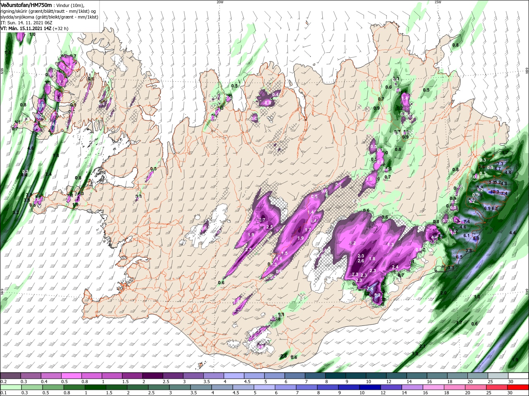
Task: Pick the 14 light purple swatch, rain scale
Action: (412, 387)
